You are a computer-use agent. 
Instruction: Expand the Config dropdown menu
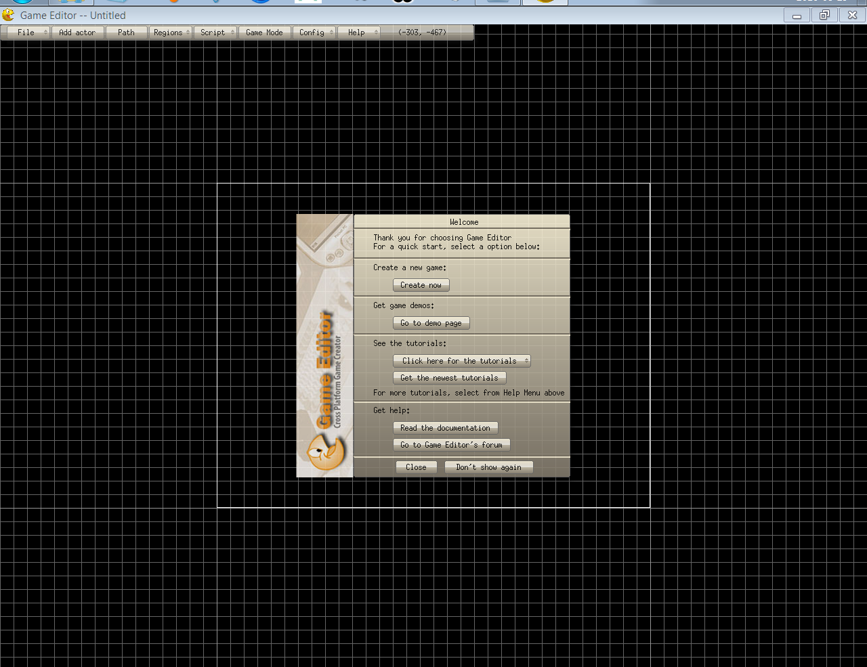(x=314, y=33)
